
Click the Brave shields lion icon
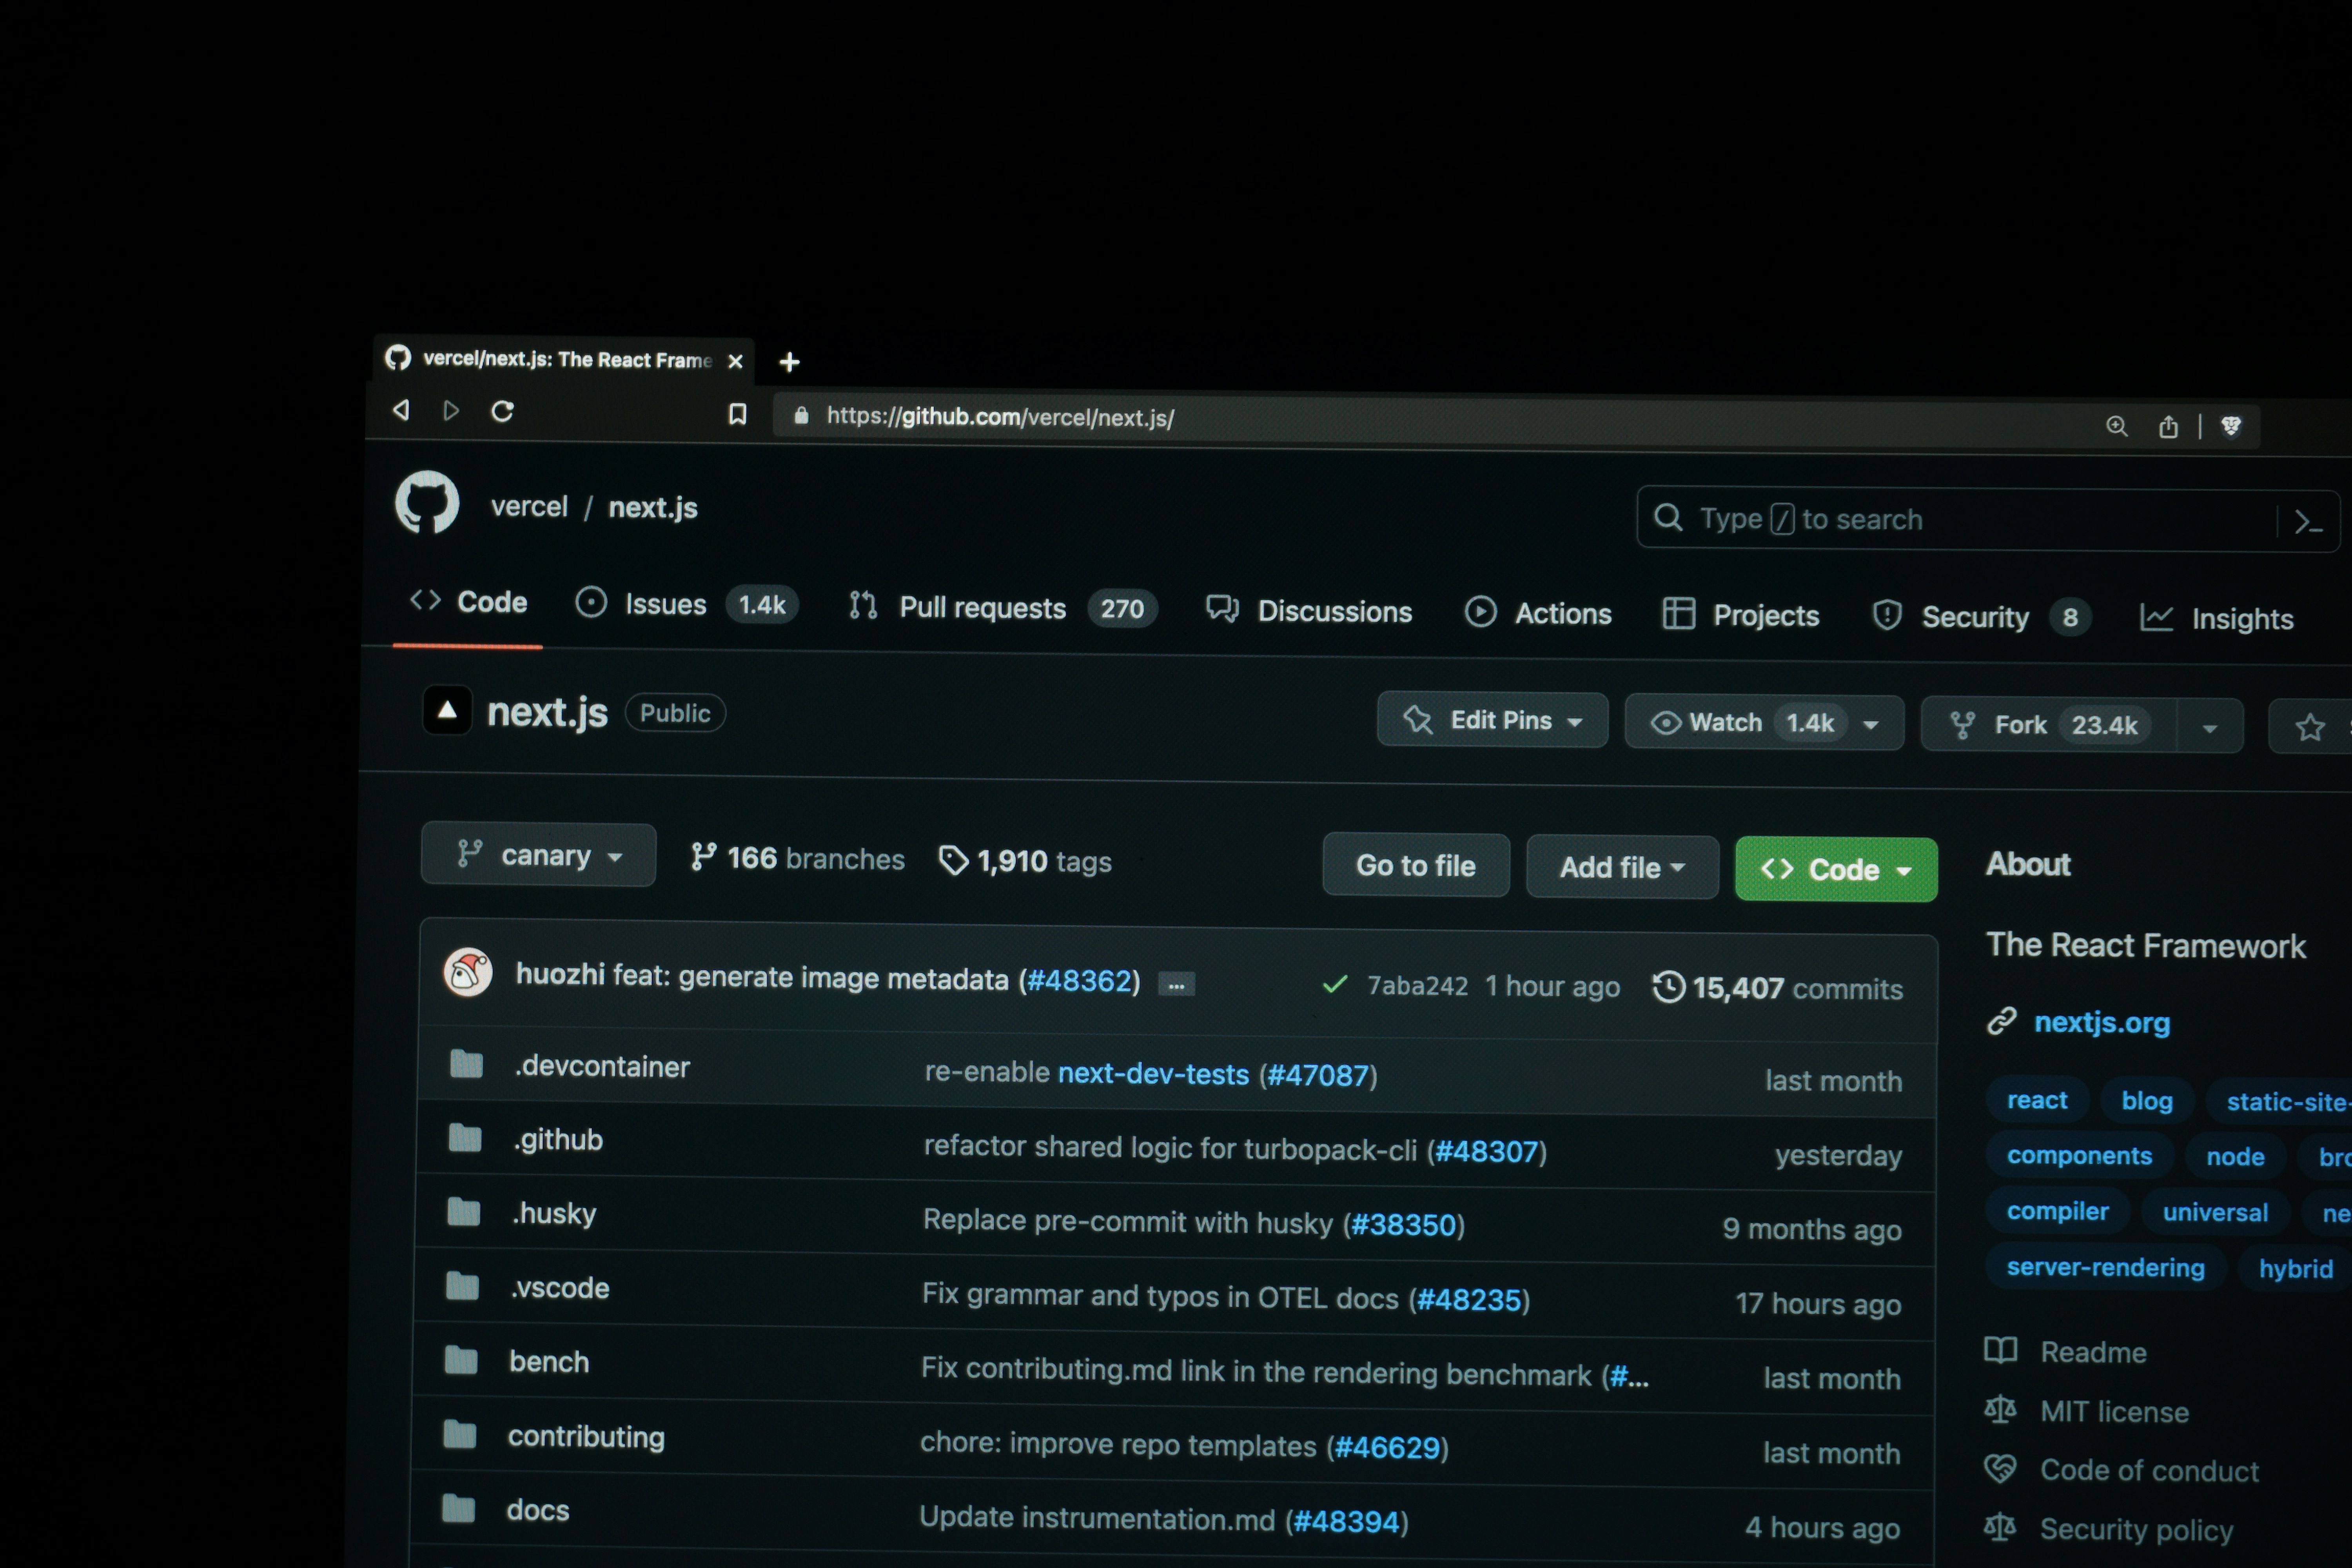coord(2230,427)
